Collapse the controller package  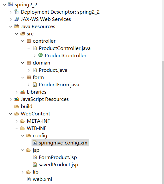23,41
